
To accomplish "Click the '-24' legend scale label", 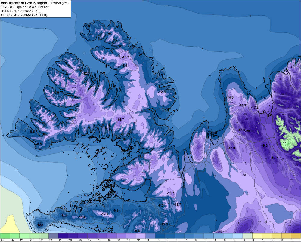I will [21, 240].
